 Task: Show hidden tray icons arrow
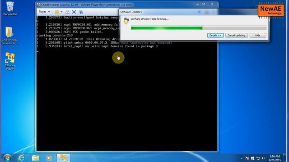[x=242, y=158]
